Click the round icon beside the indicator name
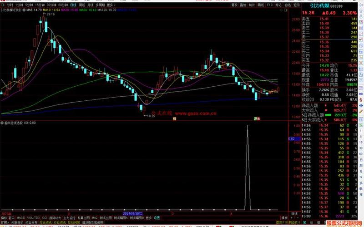The image size is (364, 227). 2,123
